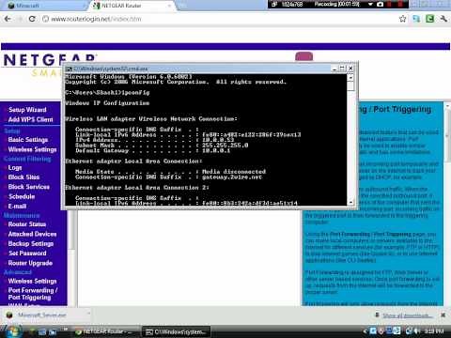Click the green extension icon in Chrome toolbar

pos(429,19)
